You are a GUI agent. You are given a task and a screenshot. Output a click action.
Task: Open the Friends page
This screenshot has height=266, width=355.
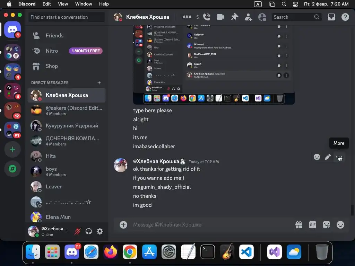click(x=66, y=36)
